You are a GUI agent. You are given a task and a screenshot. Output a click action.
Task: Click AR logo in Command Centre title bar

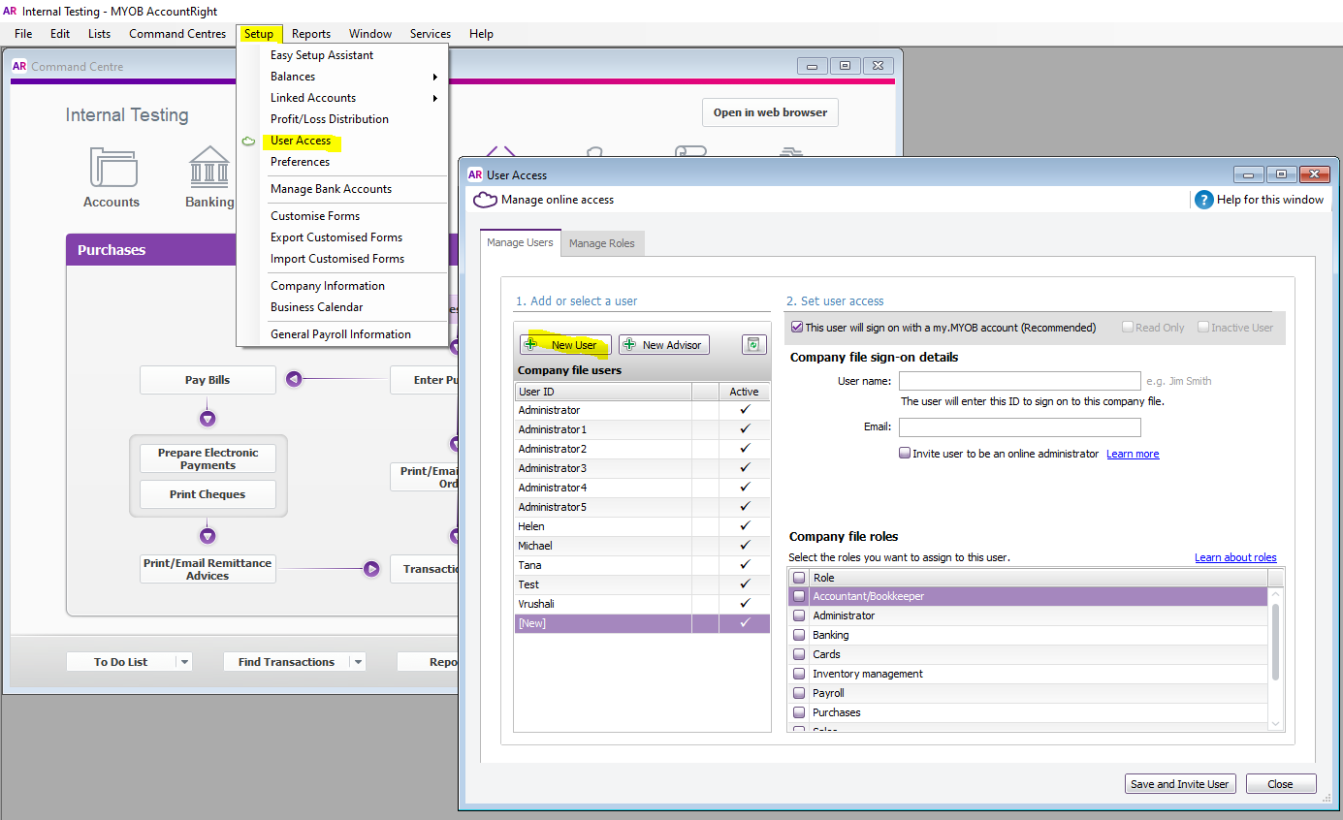click(x=19, y=67)
